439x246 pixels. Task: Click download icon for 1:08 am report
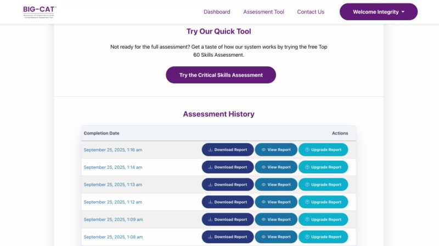pyautogui.click(x=211, y=237)
